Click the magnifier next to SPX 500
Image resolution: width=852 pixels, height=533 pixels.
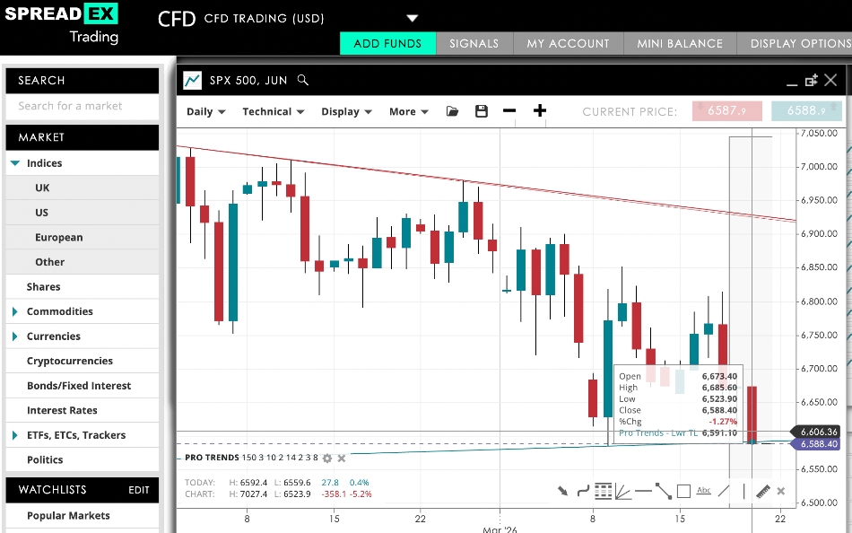[303, 80]
